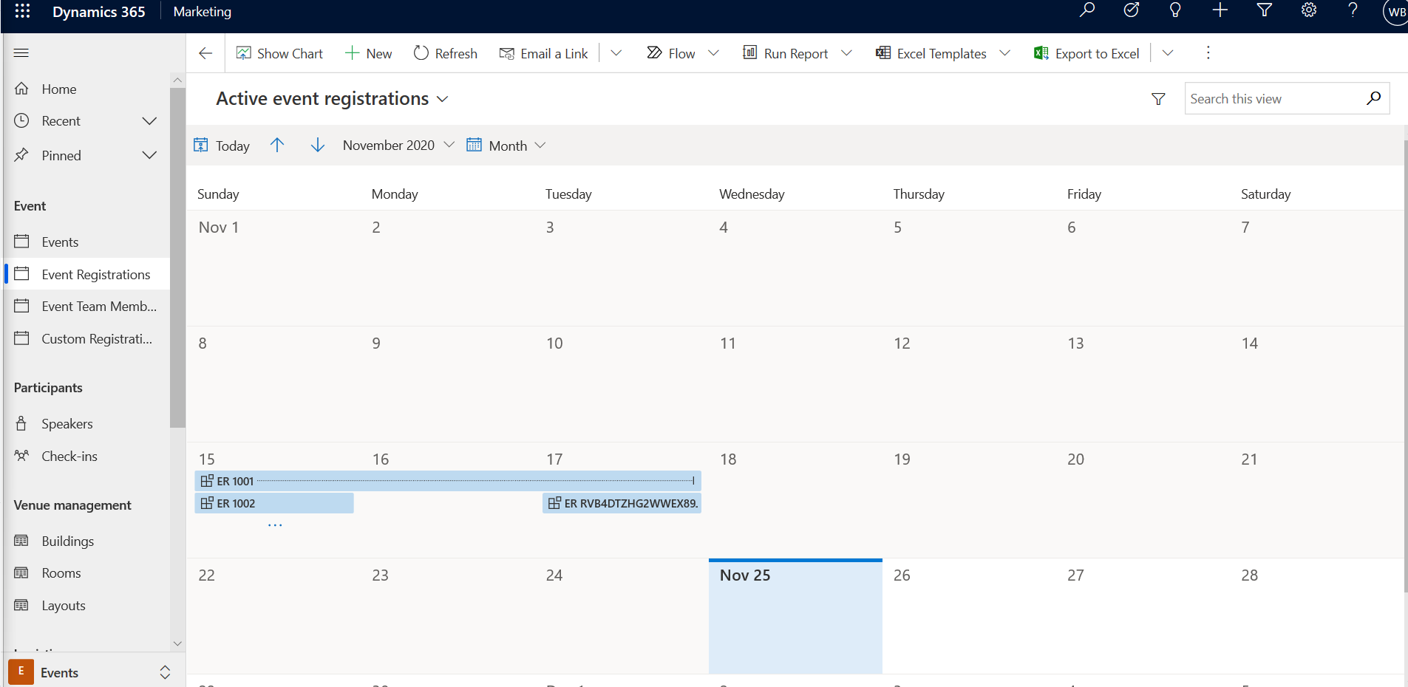Open the view filter funnel icon

[1158, 99]
